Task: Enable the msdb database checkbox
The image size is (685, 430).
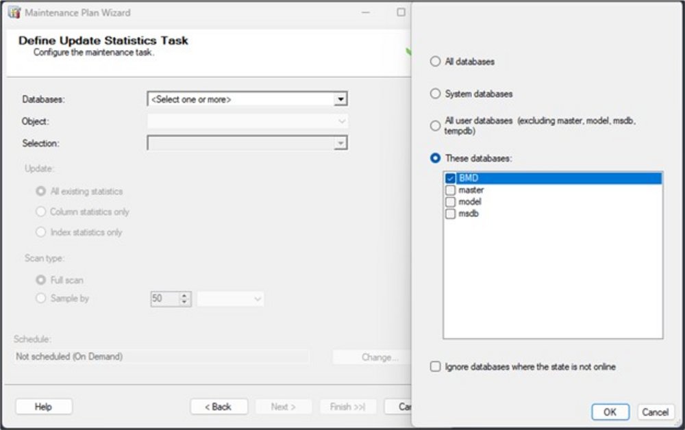Action: (451, 214)
